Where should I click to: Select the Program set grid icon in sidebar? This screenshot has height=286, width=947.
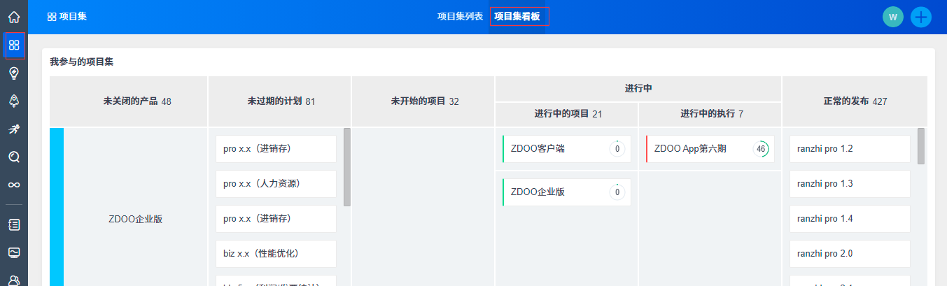(14, 45)
